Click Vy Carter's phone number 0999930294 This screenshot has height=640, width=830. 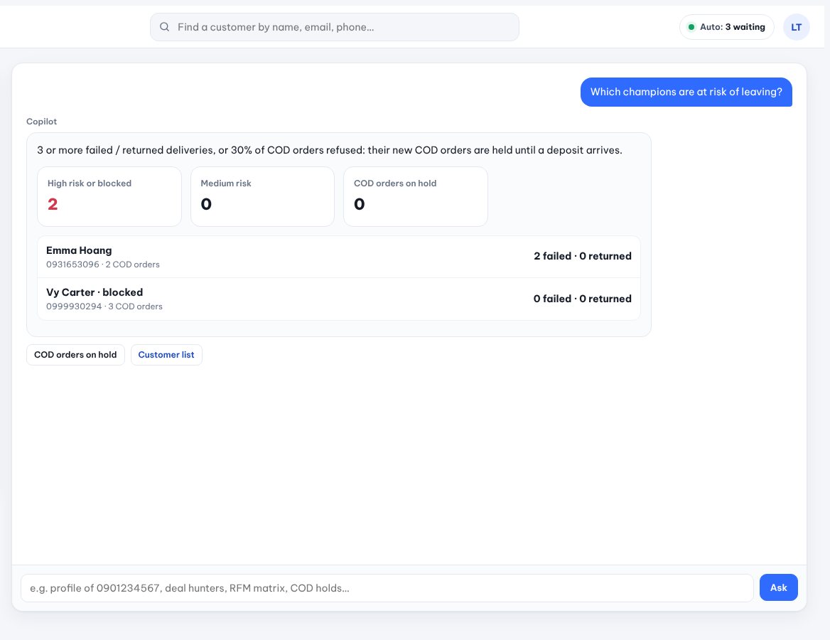(74, 306)
